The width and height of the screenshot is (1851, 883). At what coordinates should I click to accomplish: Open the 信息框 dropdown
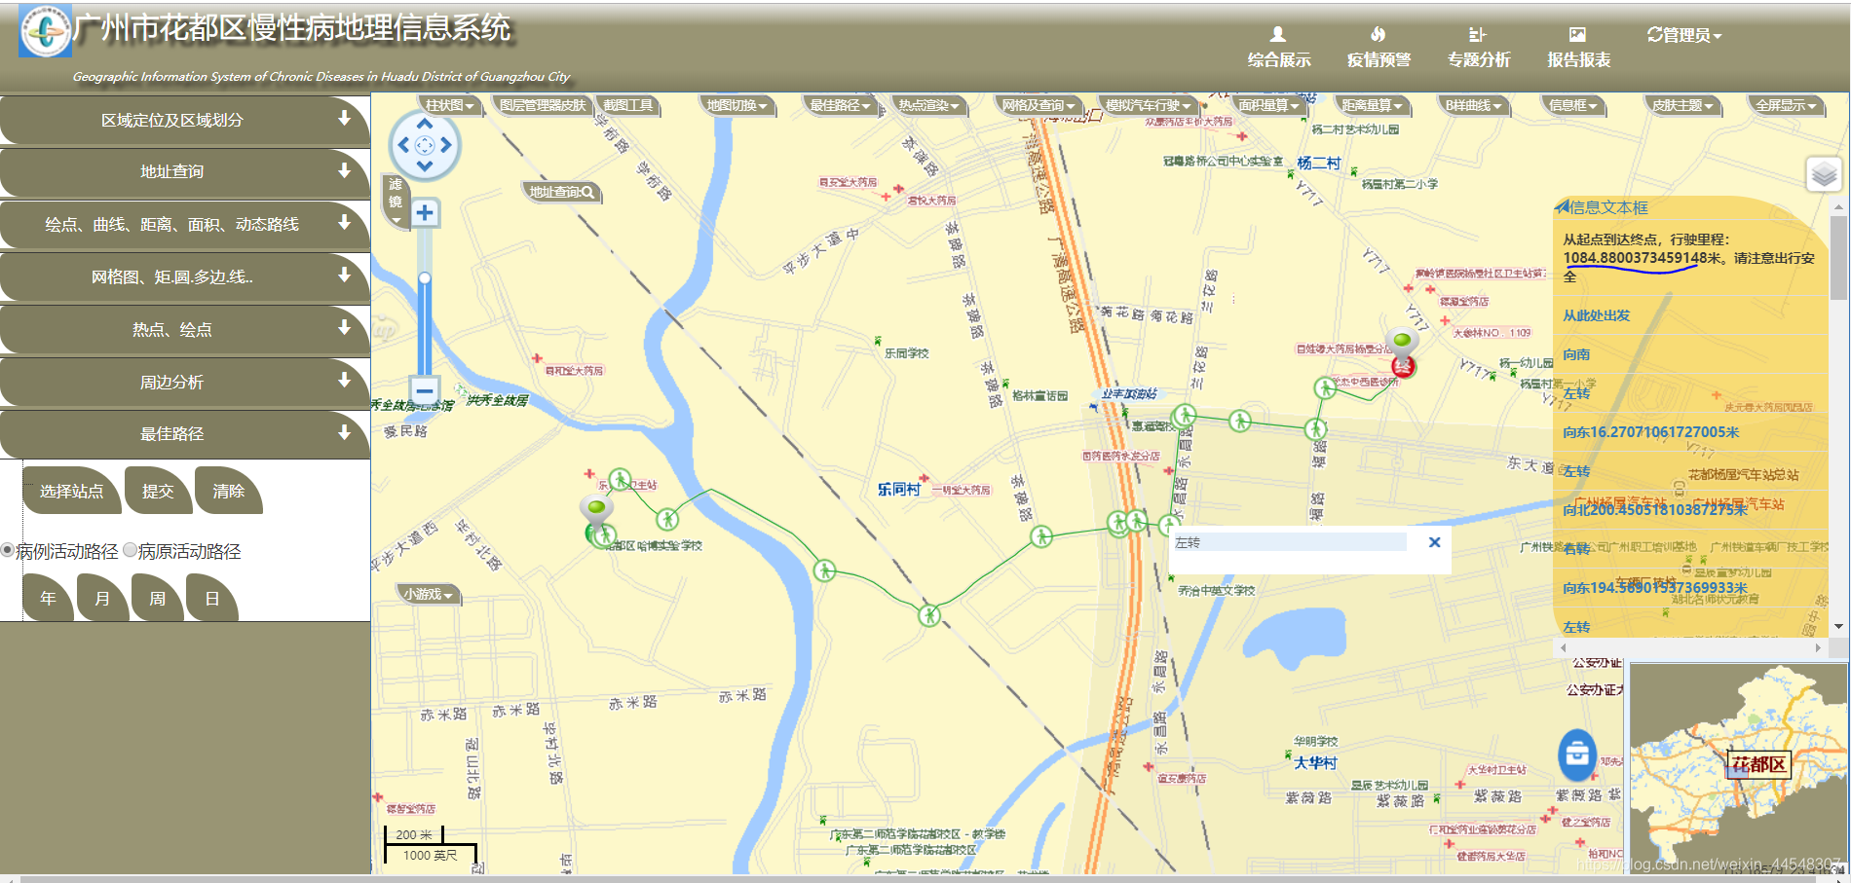point(1573,105)
